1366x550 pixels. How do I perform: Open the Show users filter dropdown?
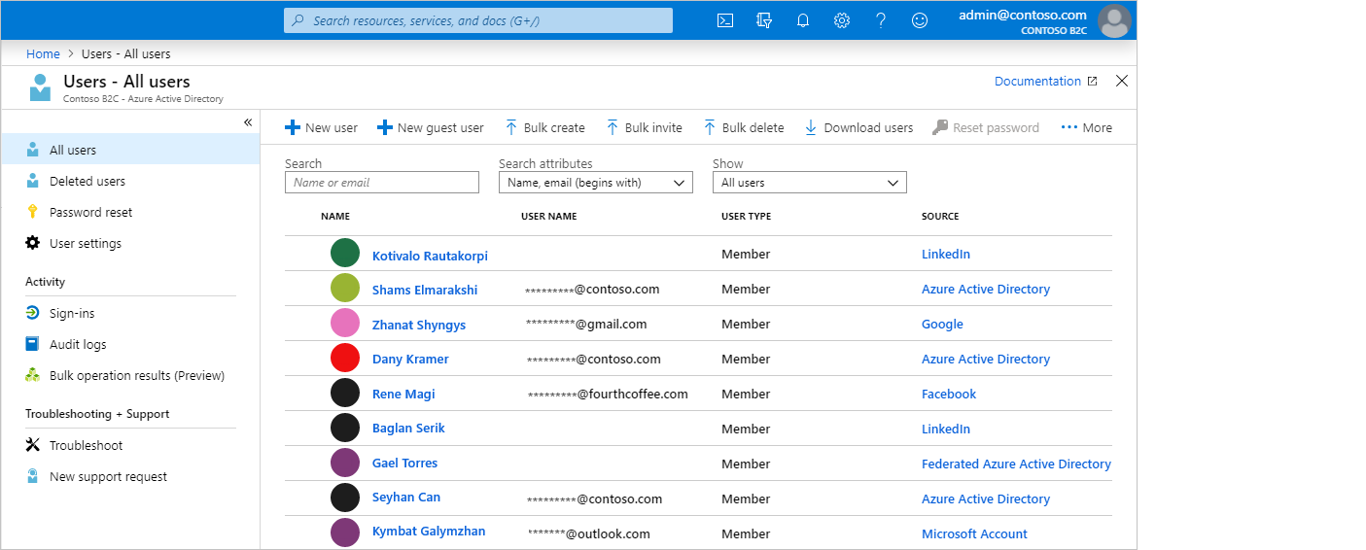(809, 183)
